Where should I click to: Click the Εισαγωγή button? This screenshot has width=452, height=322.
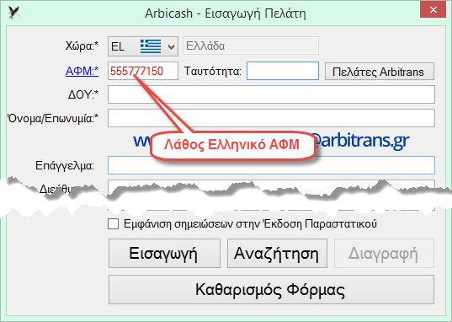pyautogui.click(x=164, y=253)
